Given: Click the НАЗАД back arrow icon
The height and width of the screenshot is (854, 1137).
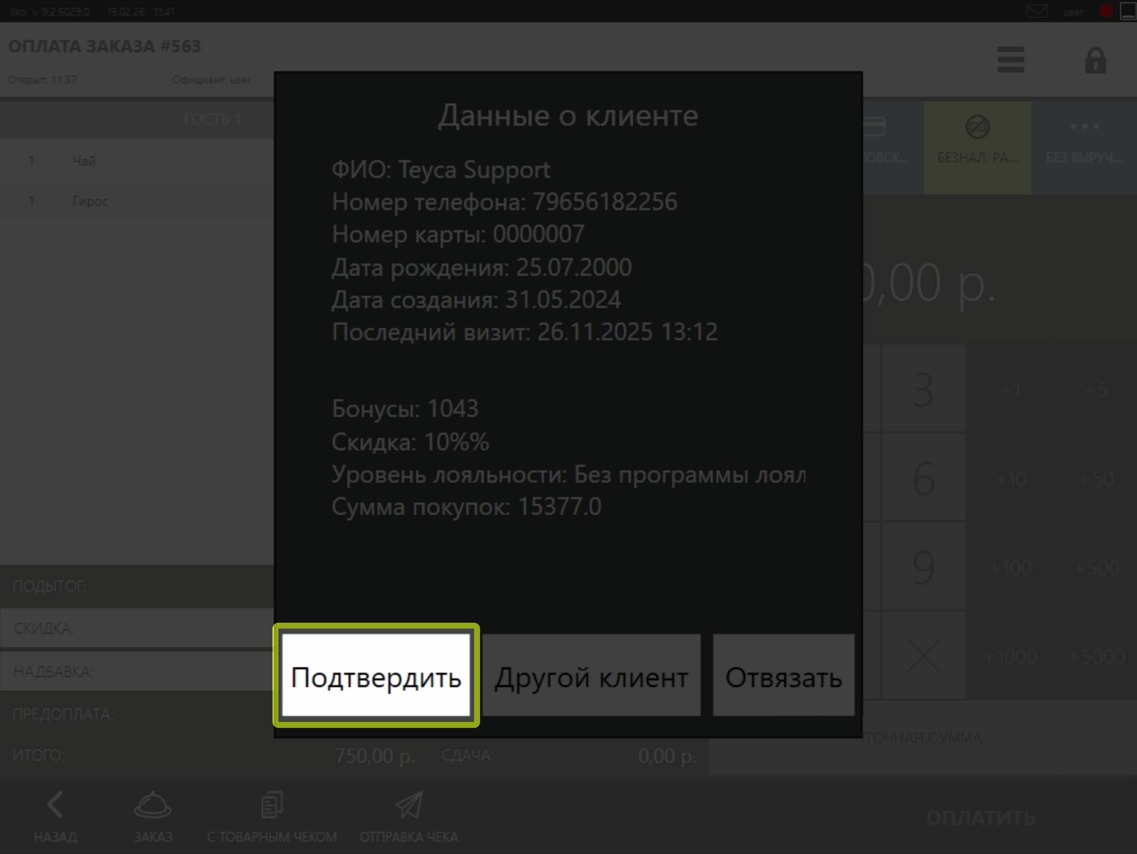Looking at the screenshot, I should coord(55,805).
